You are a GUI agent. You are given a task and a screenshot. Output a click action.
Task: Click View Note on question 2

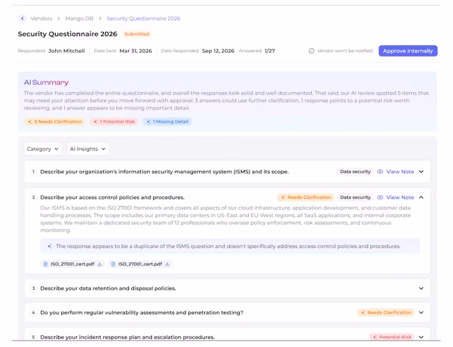400,197
